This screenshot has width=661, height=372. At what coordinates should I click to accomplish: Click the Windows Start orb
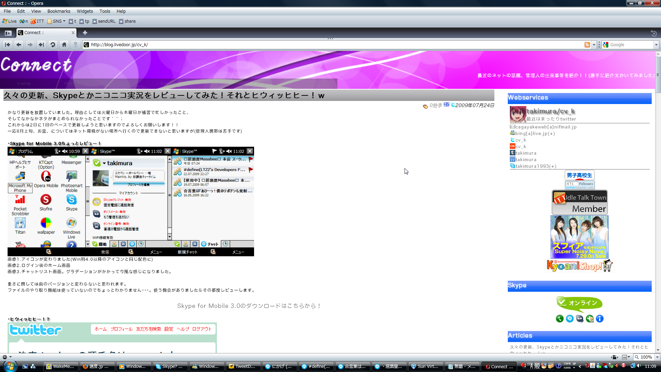click(10, 366)
